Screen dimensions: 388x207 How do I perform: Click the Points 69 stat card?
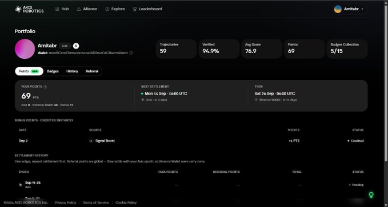click(x=305, y=48)
